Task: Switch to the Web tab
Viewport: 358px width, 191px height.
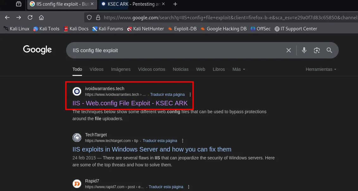Action: pos(201,69)
